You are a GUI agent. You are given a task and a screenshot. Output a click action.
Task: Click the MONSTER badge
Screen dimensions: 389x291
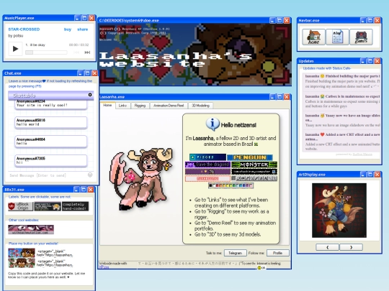(254, 165)
